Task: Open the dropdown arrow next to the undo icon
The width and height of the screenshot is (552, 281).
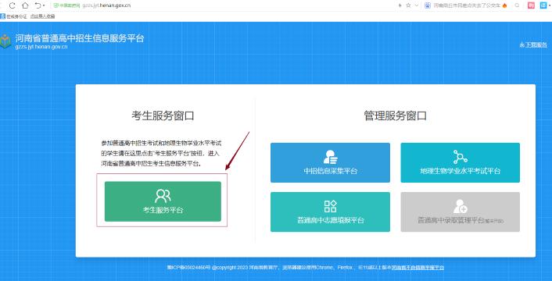Action: tap(44, 6)
